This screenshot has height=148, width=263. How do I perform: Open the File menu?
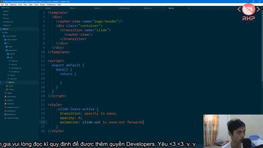(x=2, y=5)
